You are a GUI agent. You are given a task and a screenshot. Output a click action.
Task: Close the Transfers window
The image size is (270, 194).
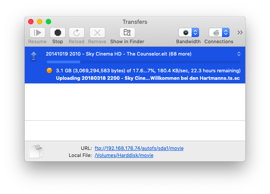click(31, 22)
